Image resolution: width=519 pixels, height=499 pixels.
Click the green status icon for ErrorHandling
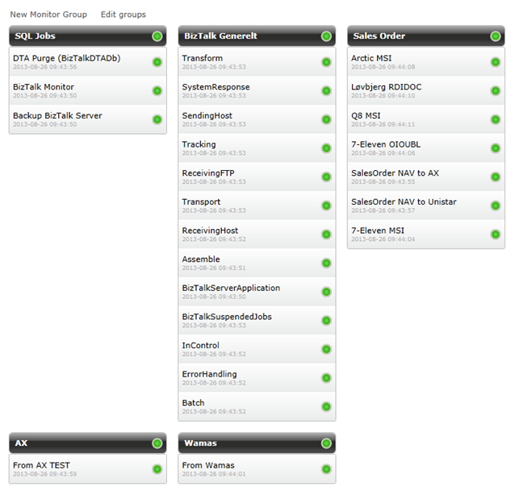coord(326,378)
